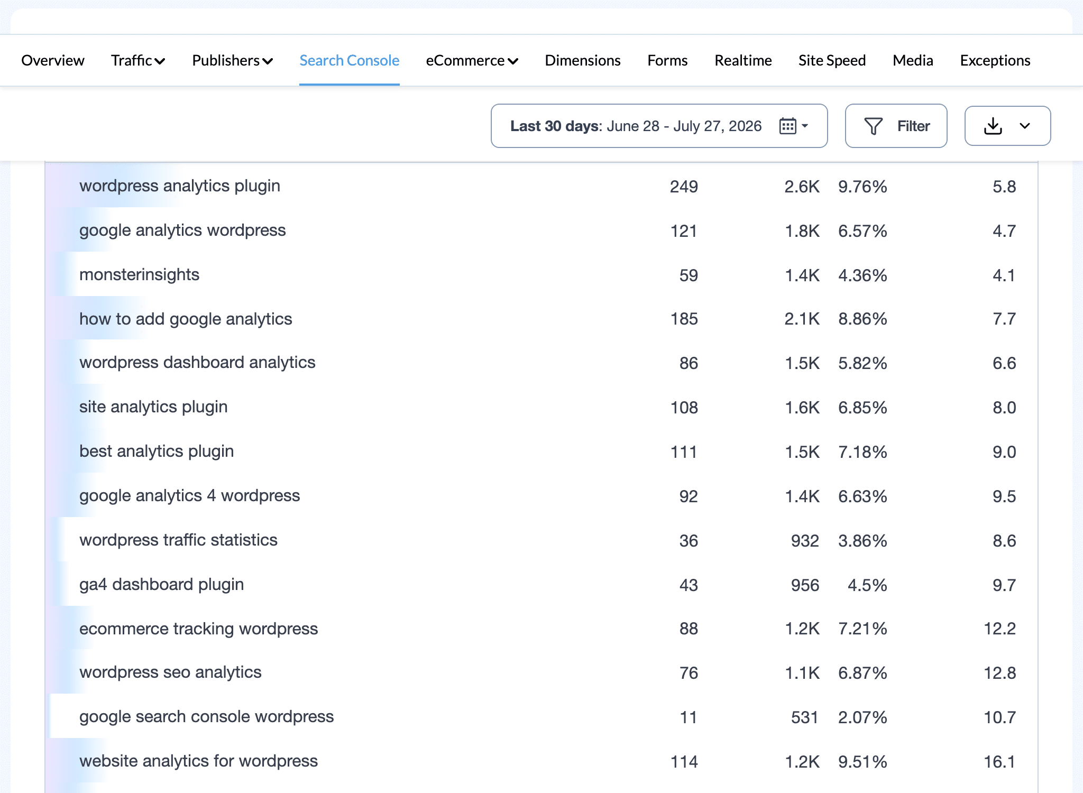1083x793 pixels.
Task: Click the 121 clicks value
Action: point(684,231)
